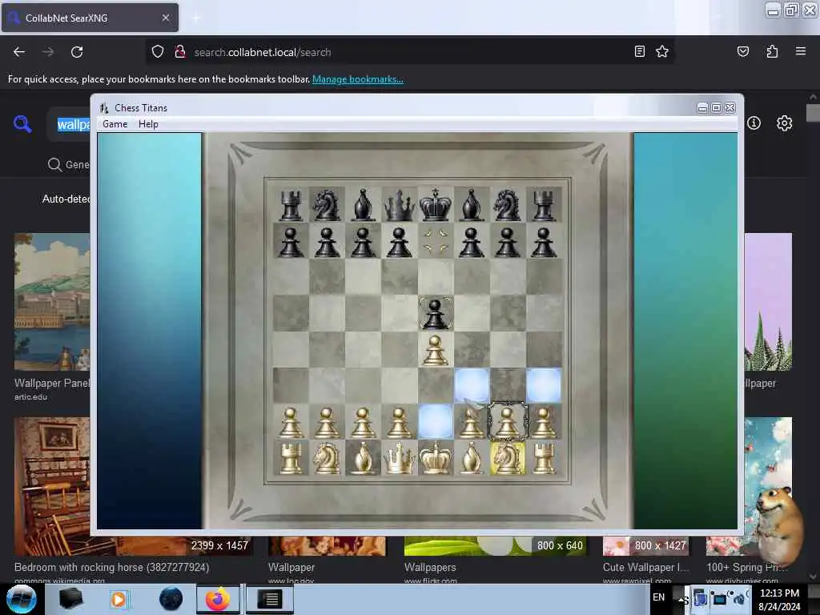Click the black queen
The image size is (820, 615).
coord(399,205)
